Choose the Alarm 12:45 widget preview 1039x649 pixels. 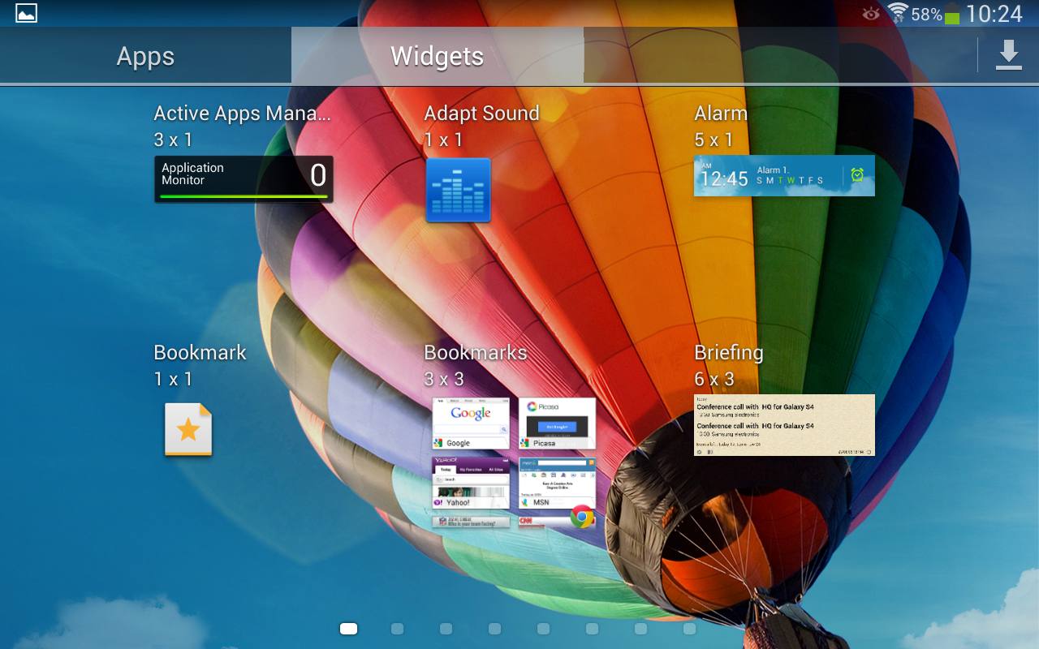783,176
